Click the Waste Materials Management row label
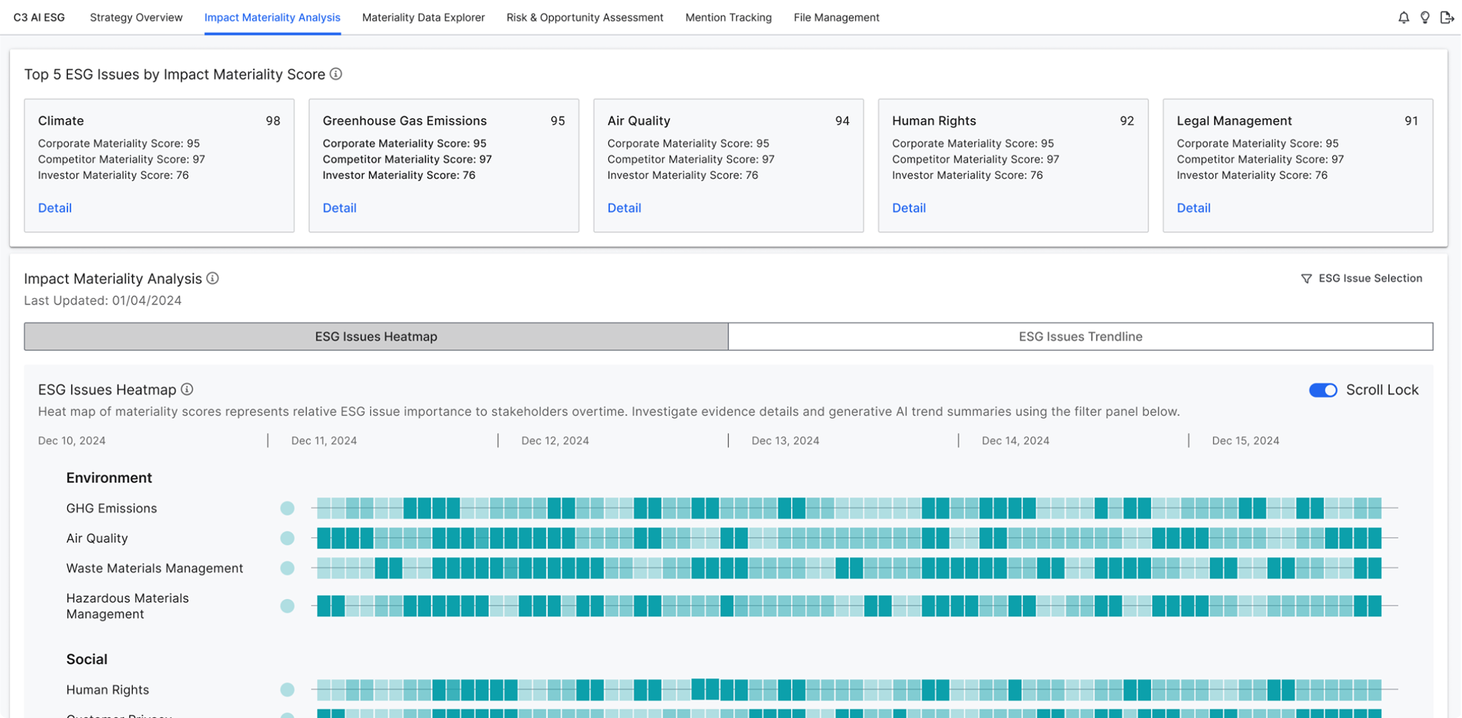 click(x=155, y=568)
